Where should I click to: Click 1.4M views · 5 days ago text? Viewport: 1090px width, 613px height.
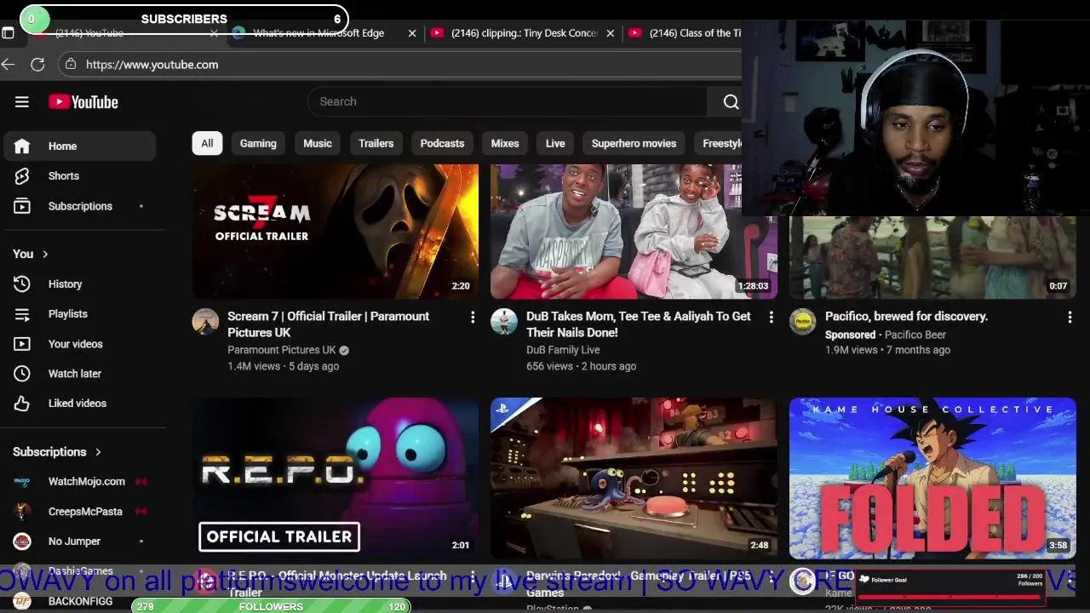click(283, 366)
